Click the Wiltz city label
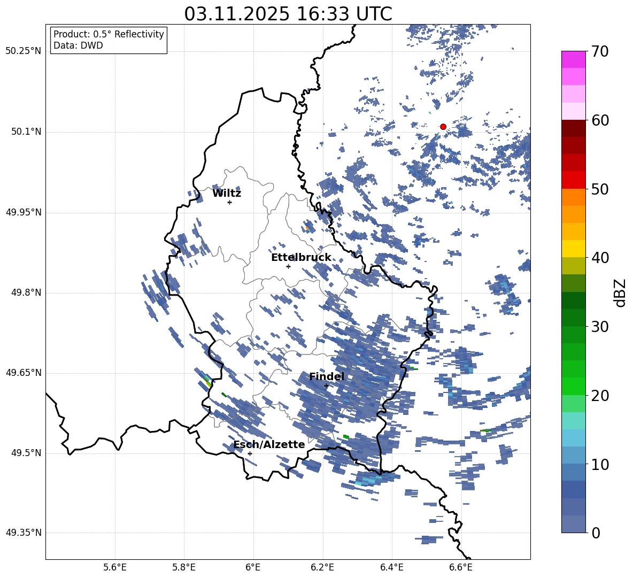633x578 pixels. pyautogui.click(x=227, y=194)
